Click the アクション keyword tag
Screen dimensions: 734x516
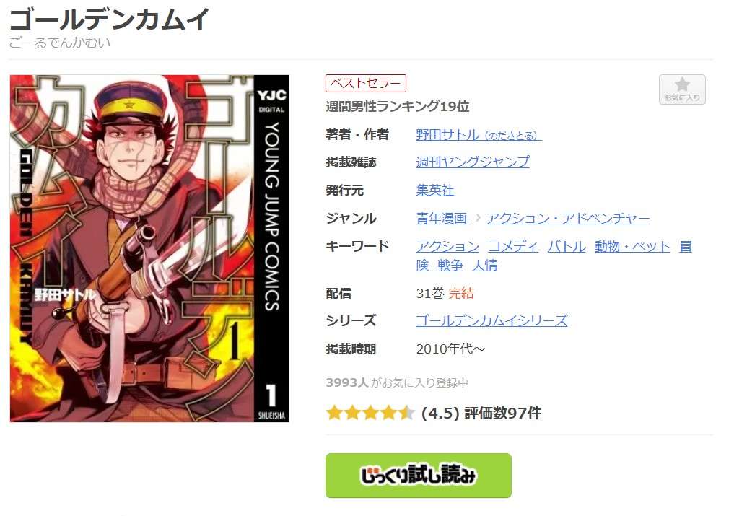pyautogui.click(x=447, y=246)
